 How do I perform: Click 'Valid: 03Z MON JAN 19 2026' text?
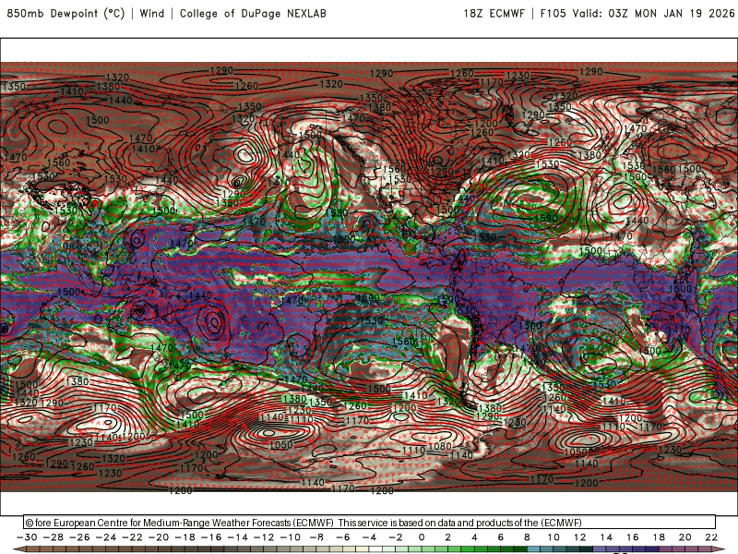point(653,13)
